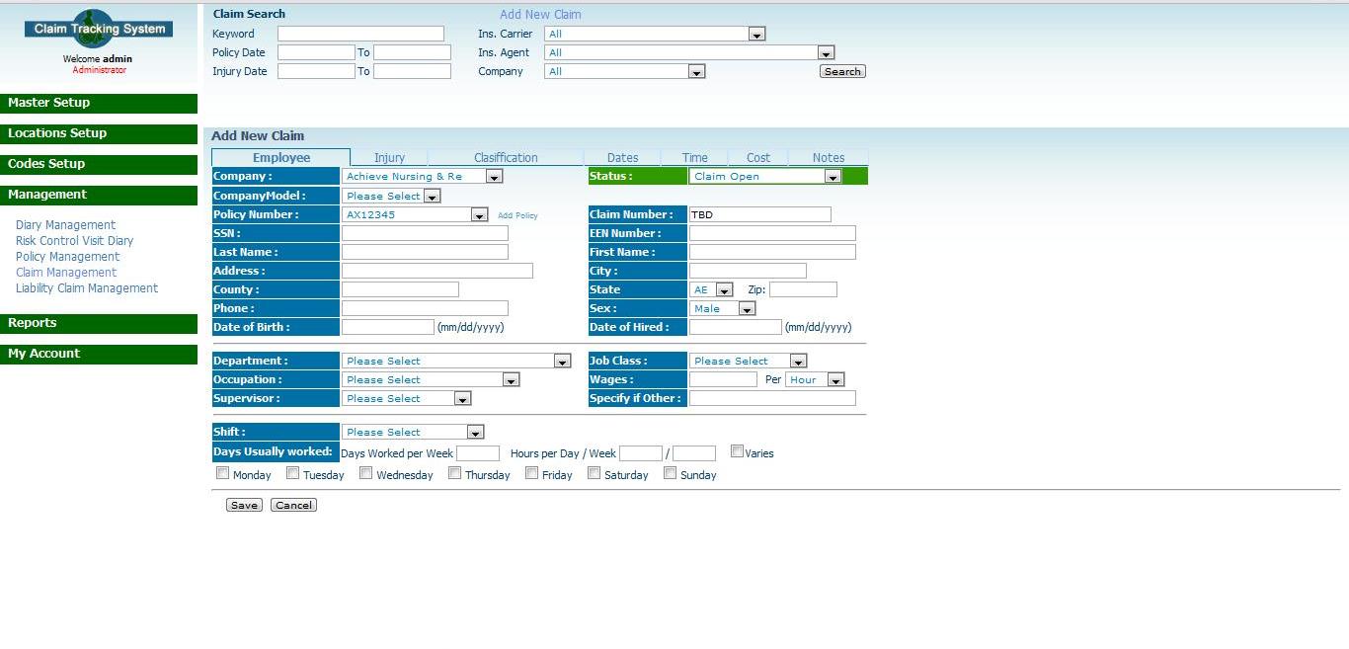Viewport: 1349px width, 649px height.
Task: Open the Master Setup menu
Action: pyautogui.click(x=99, y=103)
